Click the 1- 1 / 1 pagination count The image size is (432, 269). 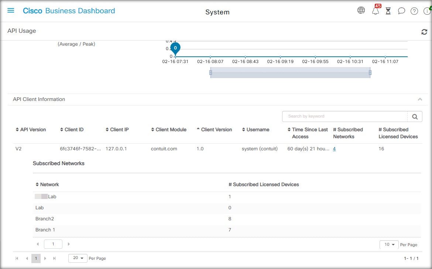(x=411, y=259)
